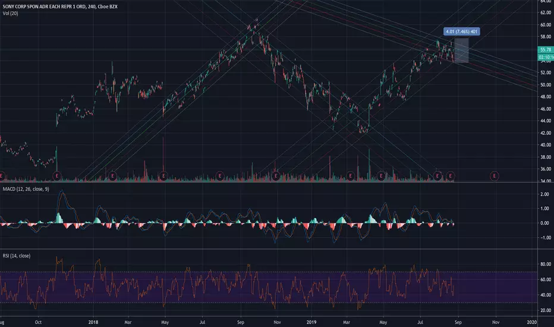Click the 80.00 level on RSI scale
The image size is (554, 327).
click(546, 264)
